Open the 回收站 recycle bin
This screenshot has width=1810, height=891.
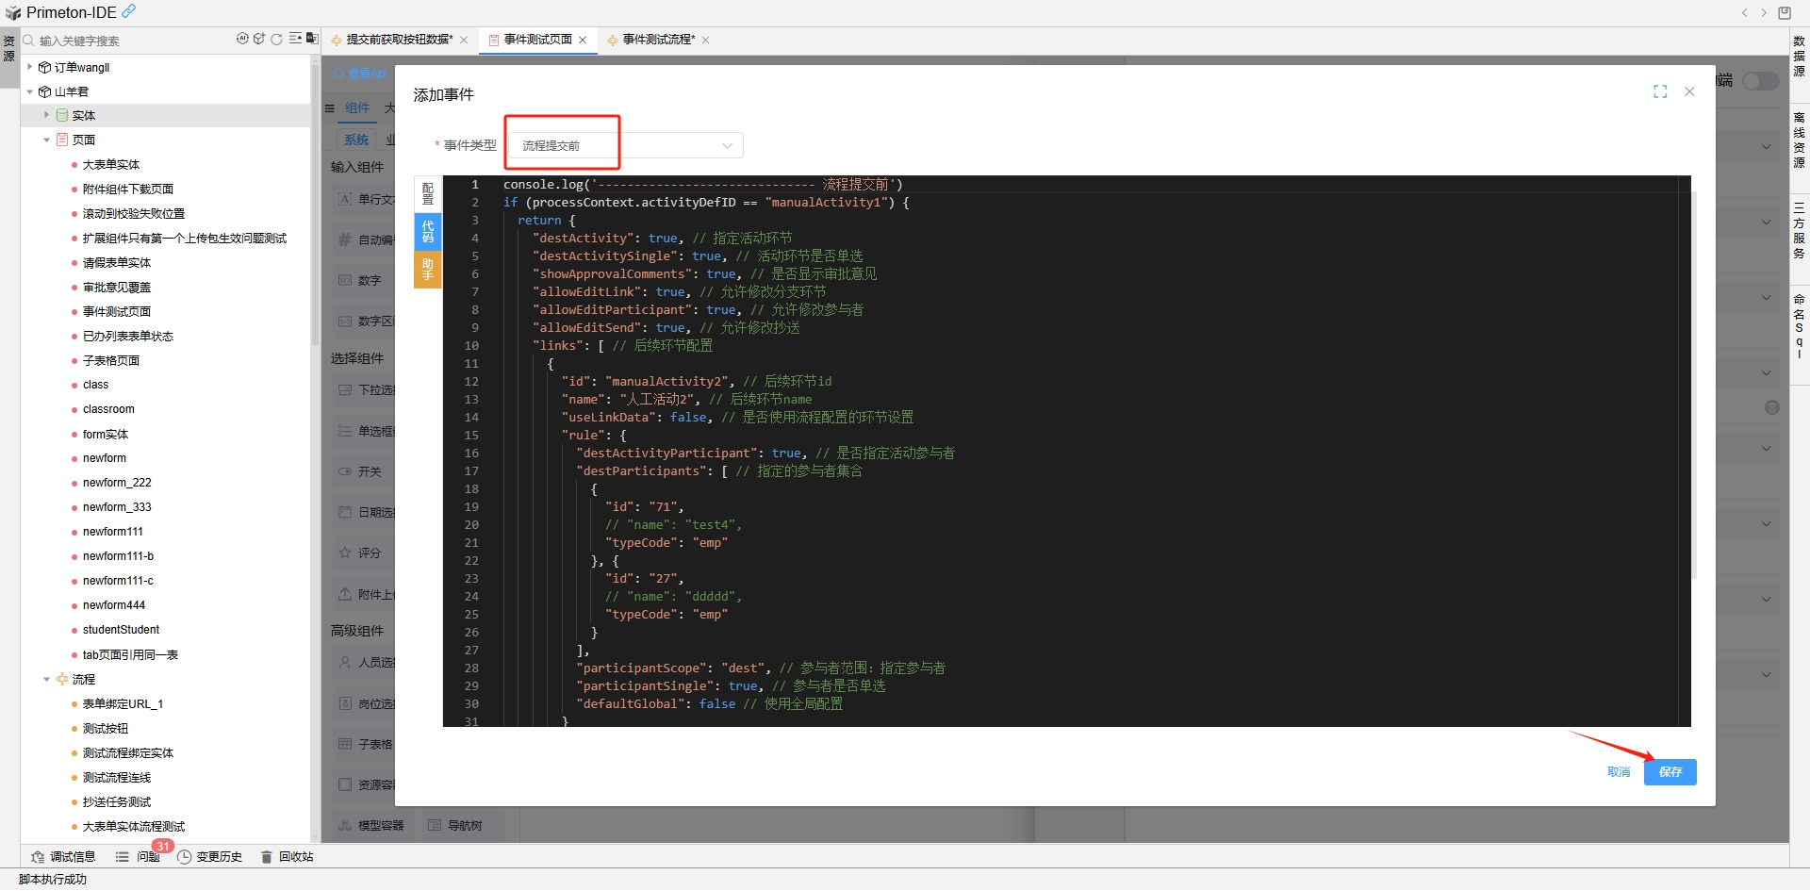pos(288,857)
